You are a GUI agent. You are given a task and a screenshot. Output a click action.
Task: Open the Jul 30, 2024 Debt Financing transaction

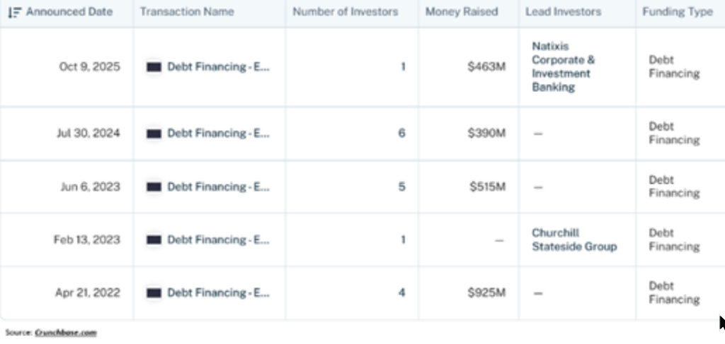pos(218,134)
